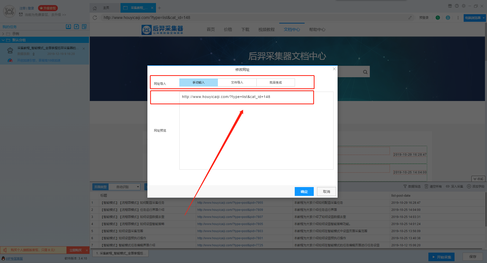Open the three-dot more options menu
Viewport: 487px width, 263px height.
point(458,18)
